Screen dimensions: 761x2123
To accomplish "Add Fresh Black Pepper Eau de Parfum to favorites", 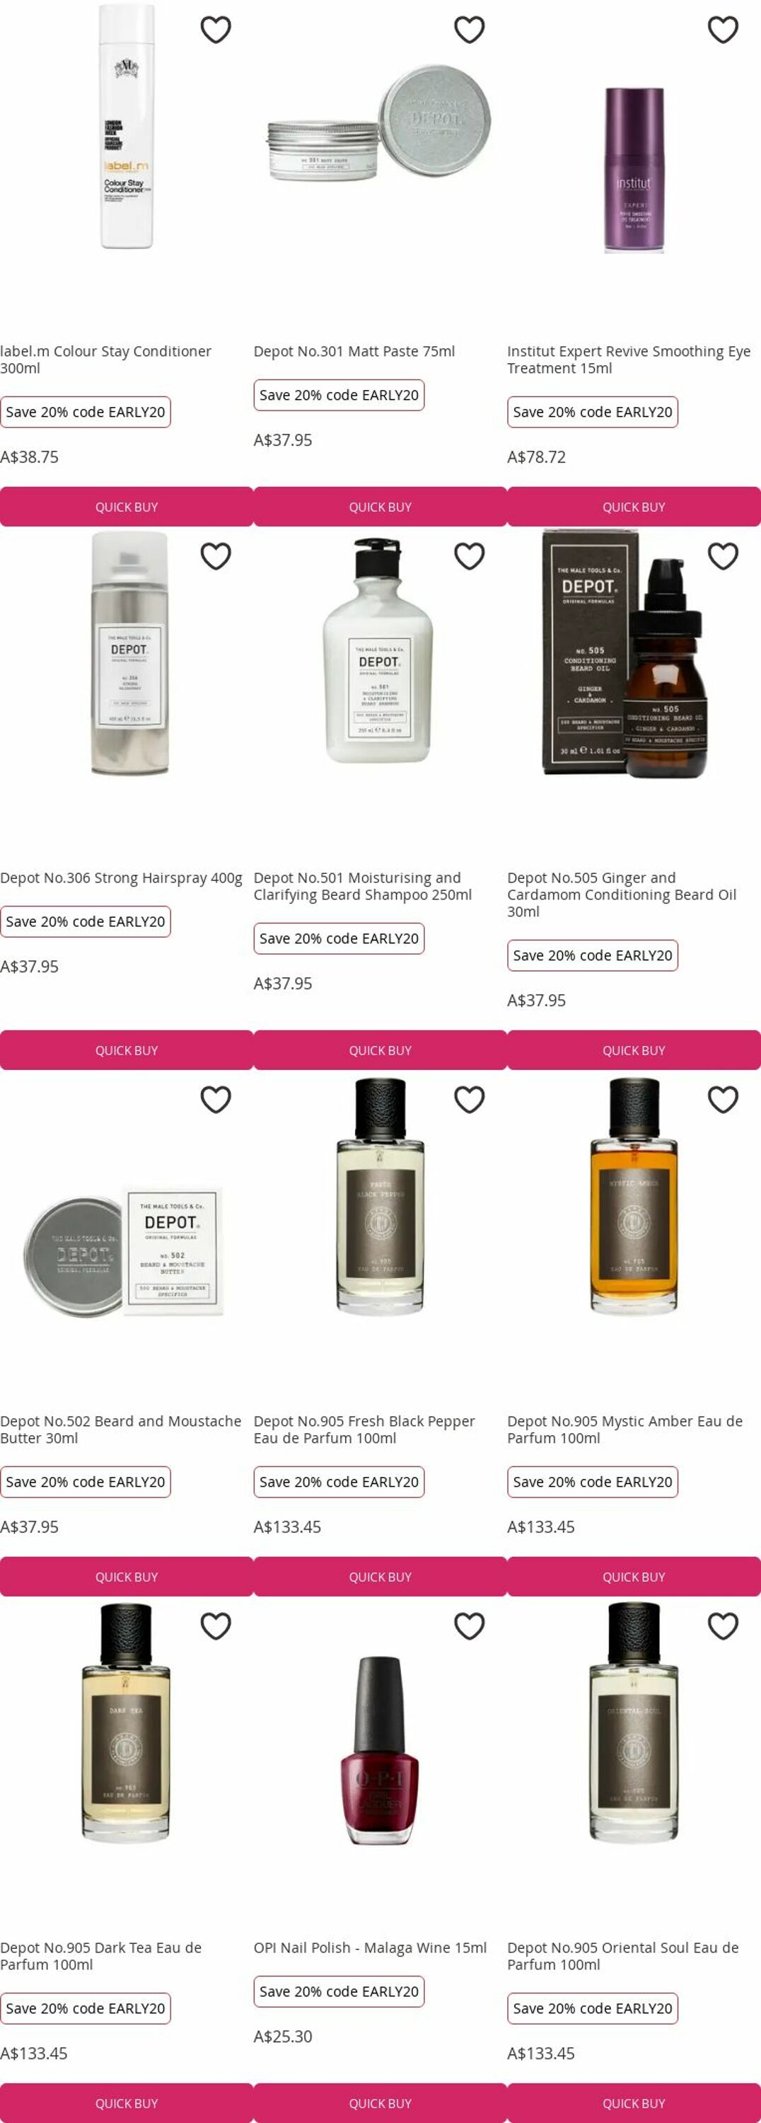I will click(470, 1100).
